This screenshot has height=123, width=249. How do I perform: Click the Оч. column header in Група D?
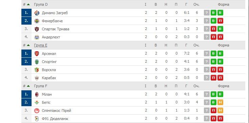pyautogui.click(x=196, y=5)
